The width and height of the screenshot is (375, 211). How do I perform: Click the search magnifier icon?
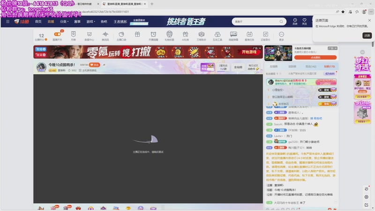tap(281, 22)
